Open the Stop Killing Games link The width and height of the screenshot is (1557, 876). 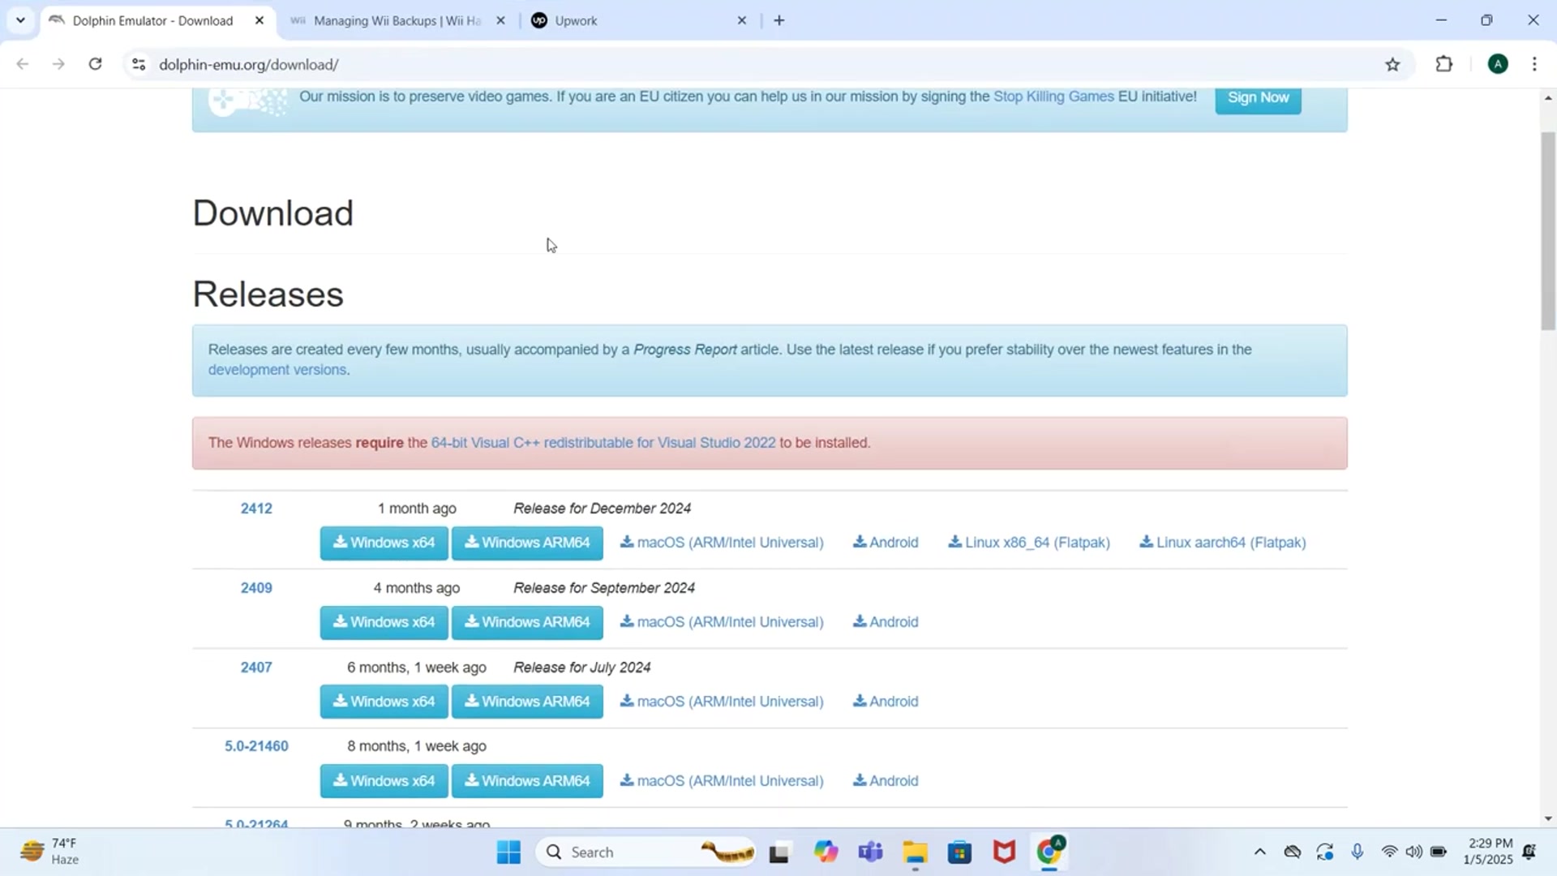pos(1053,97)
